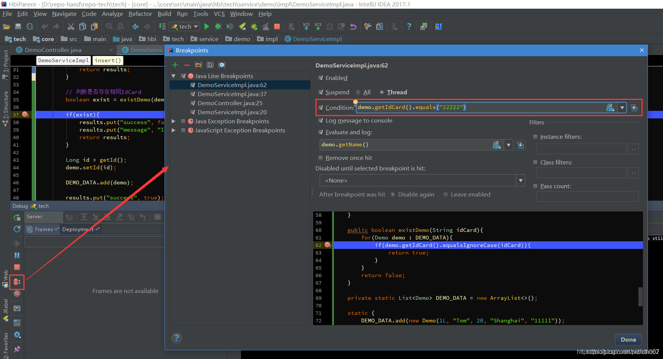Click the Mute Breakpoints icon
The image size is (663, 359).
17,293
